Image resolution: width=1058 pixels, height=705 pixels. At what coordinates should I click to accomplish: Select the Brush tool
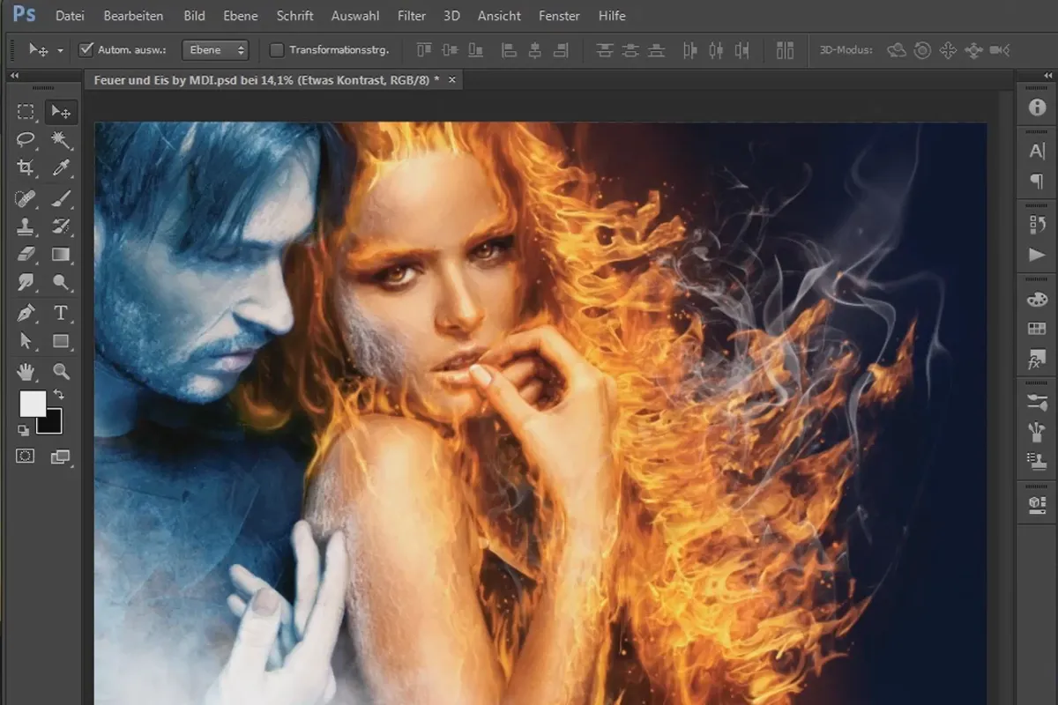tap(61, 197)
